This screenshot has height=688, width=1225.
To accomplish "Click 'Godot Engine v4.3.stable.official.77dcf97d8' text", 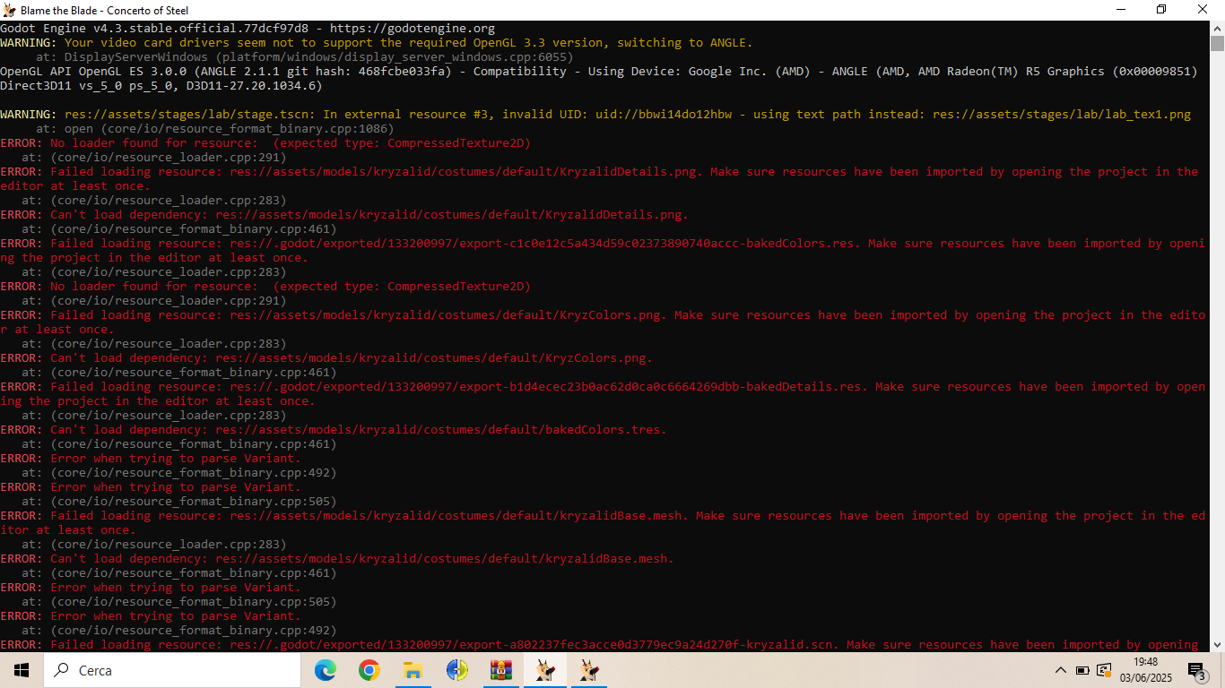I will pos(154,29).
